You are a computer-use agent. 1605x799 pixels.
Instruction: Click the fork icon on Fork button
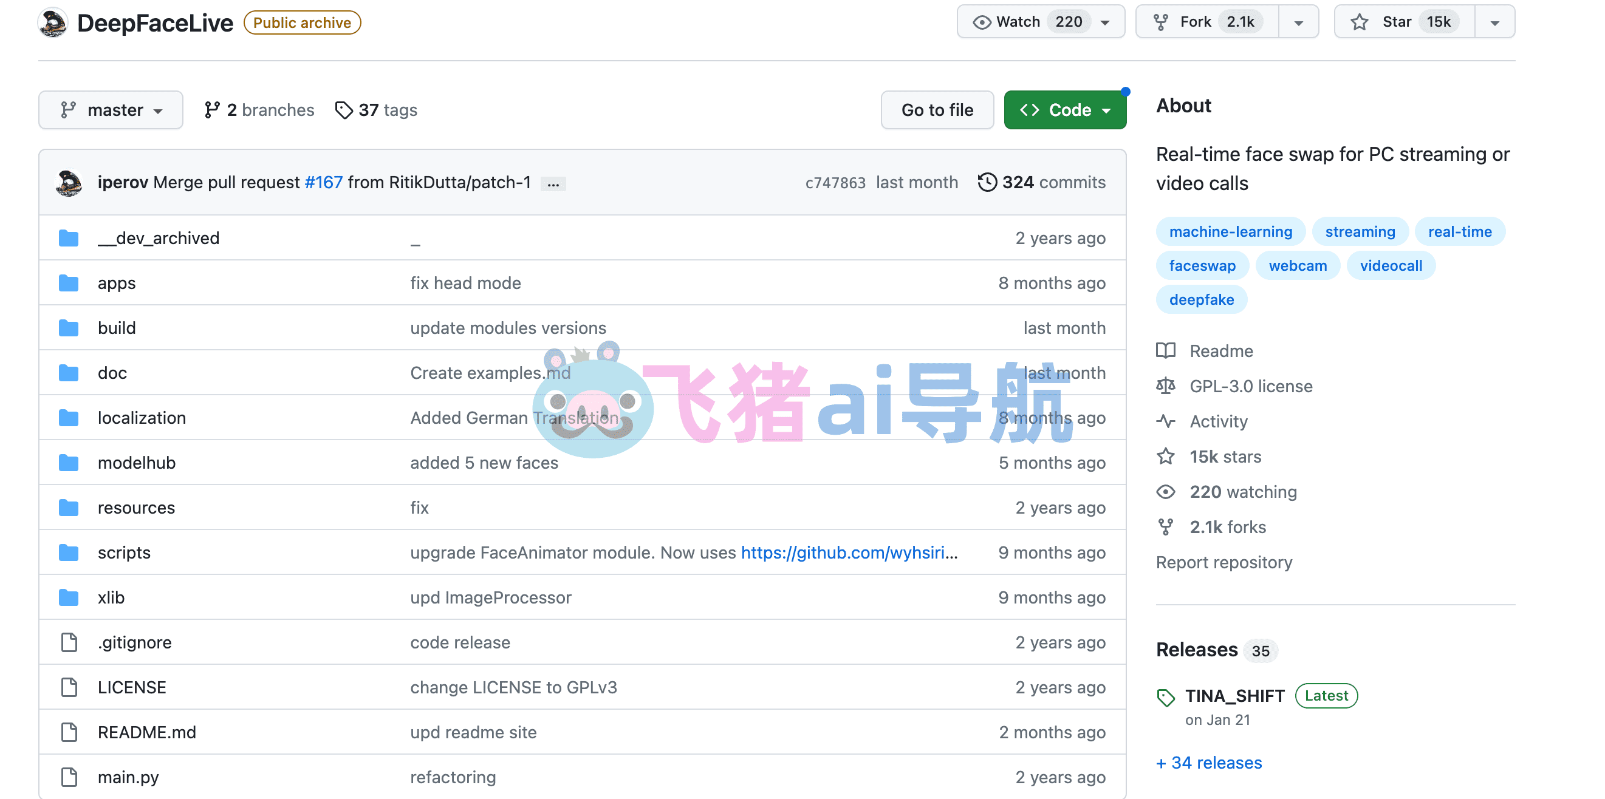coord(1160,22)
